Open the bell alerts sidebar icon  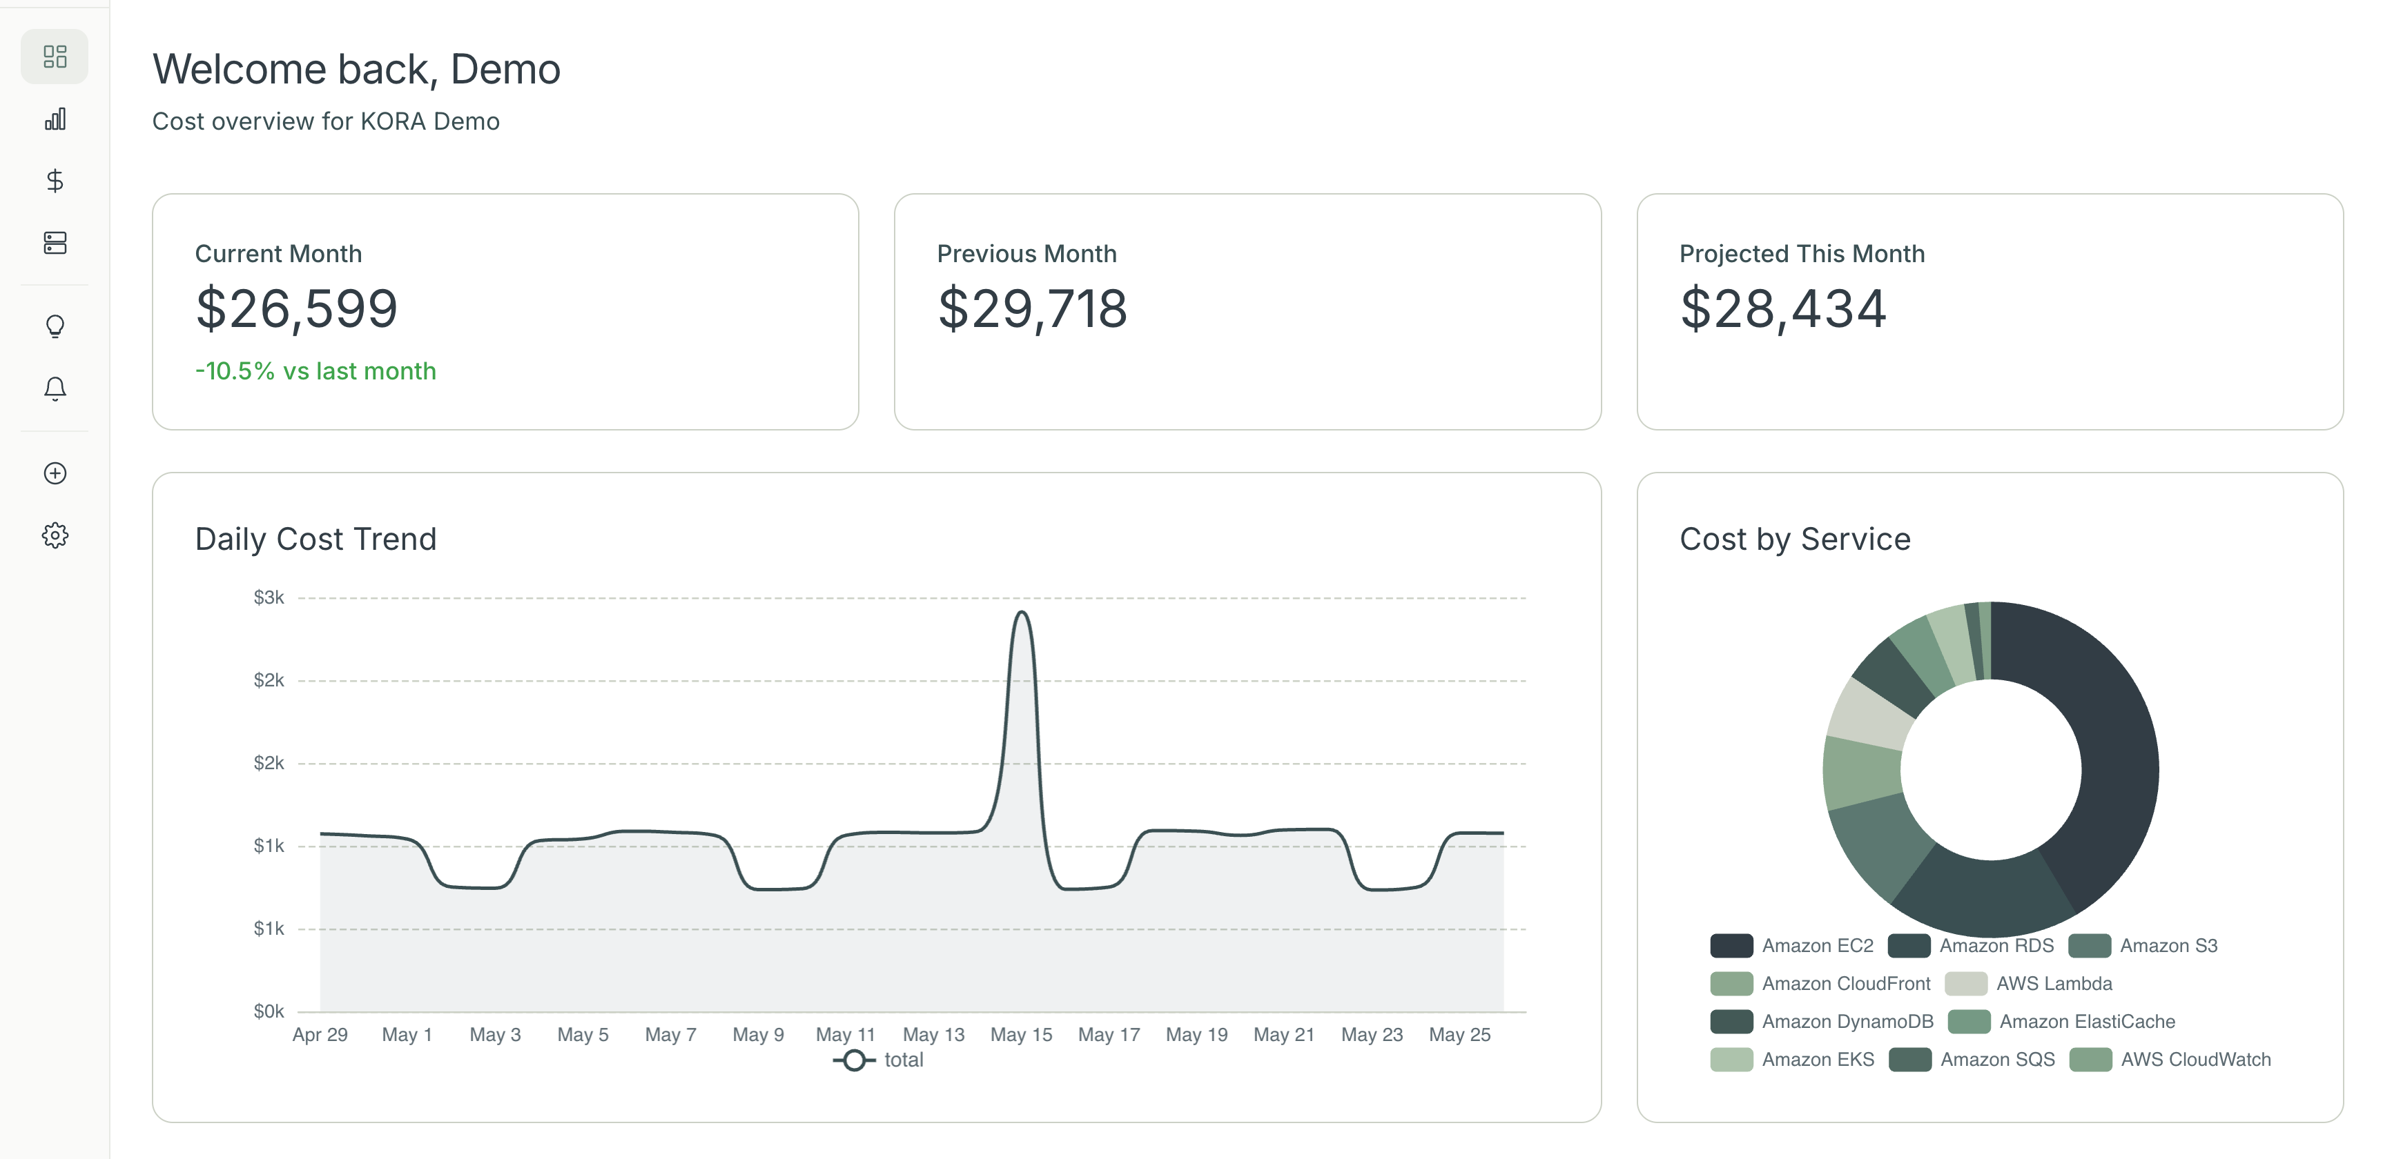[x=55, y=388]
